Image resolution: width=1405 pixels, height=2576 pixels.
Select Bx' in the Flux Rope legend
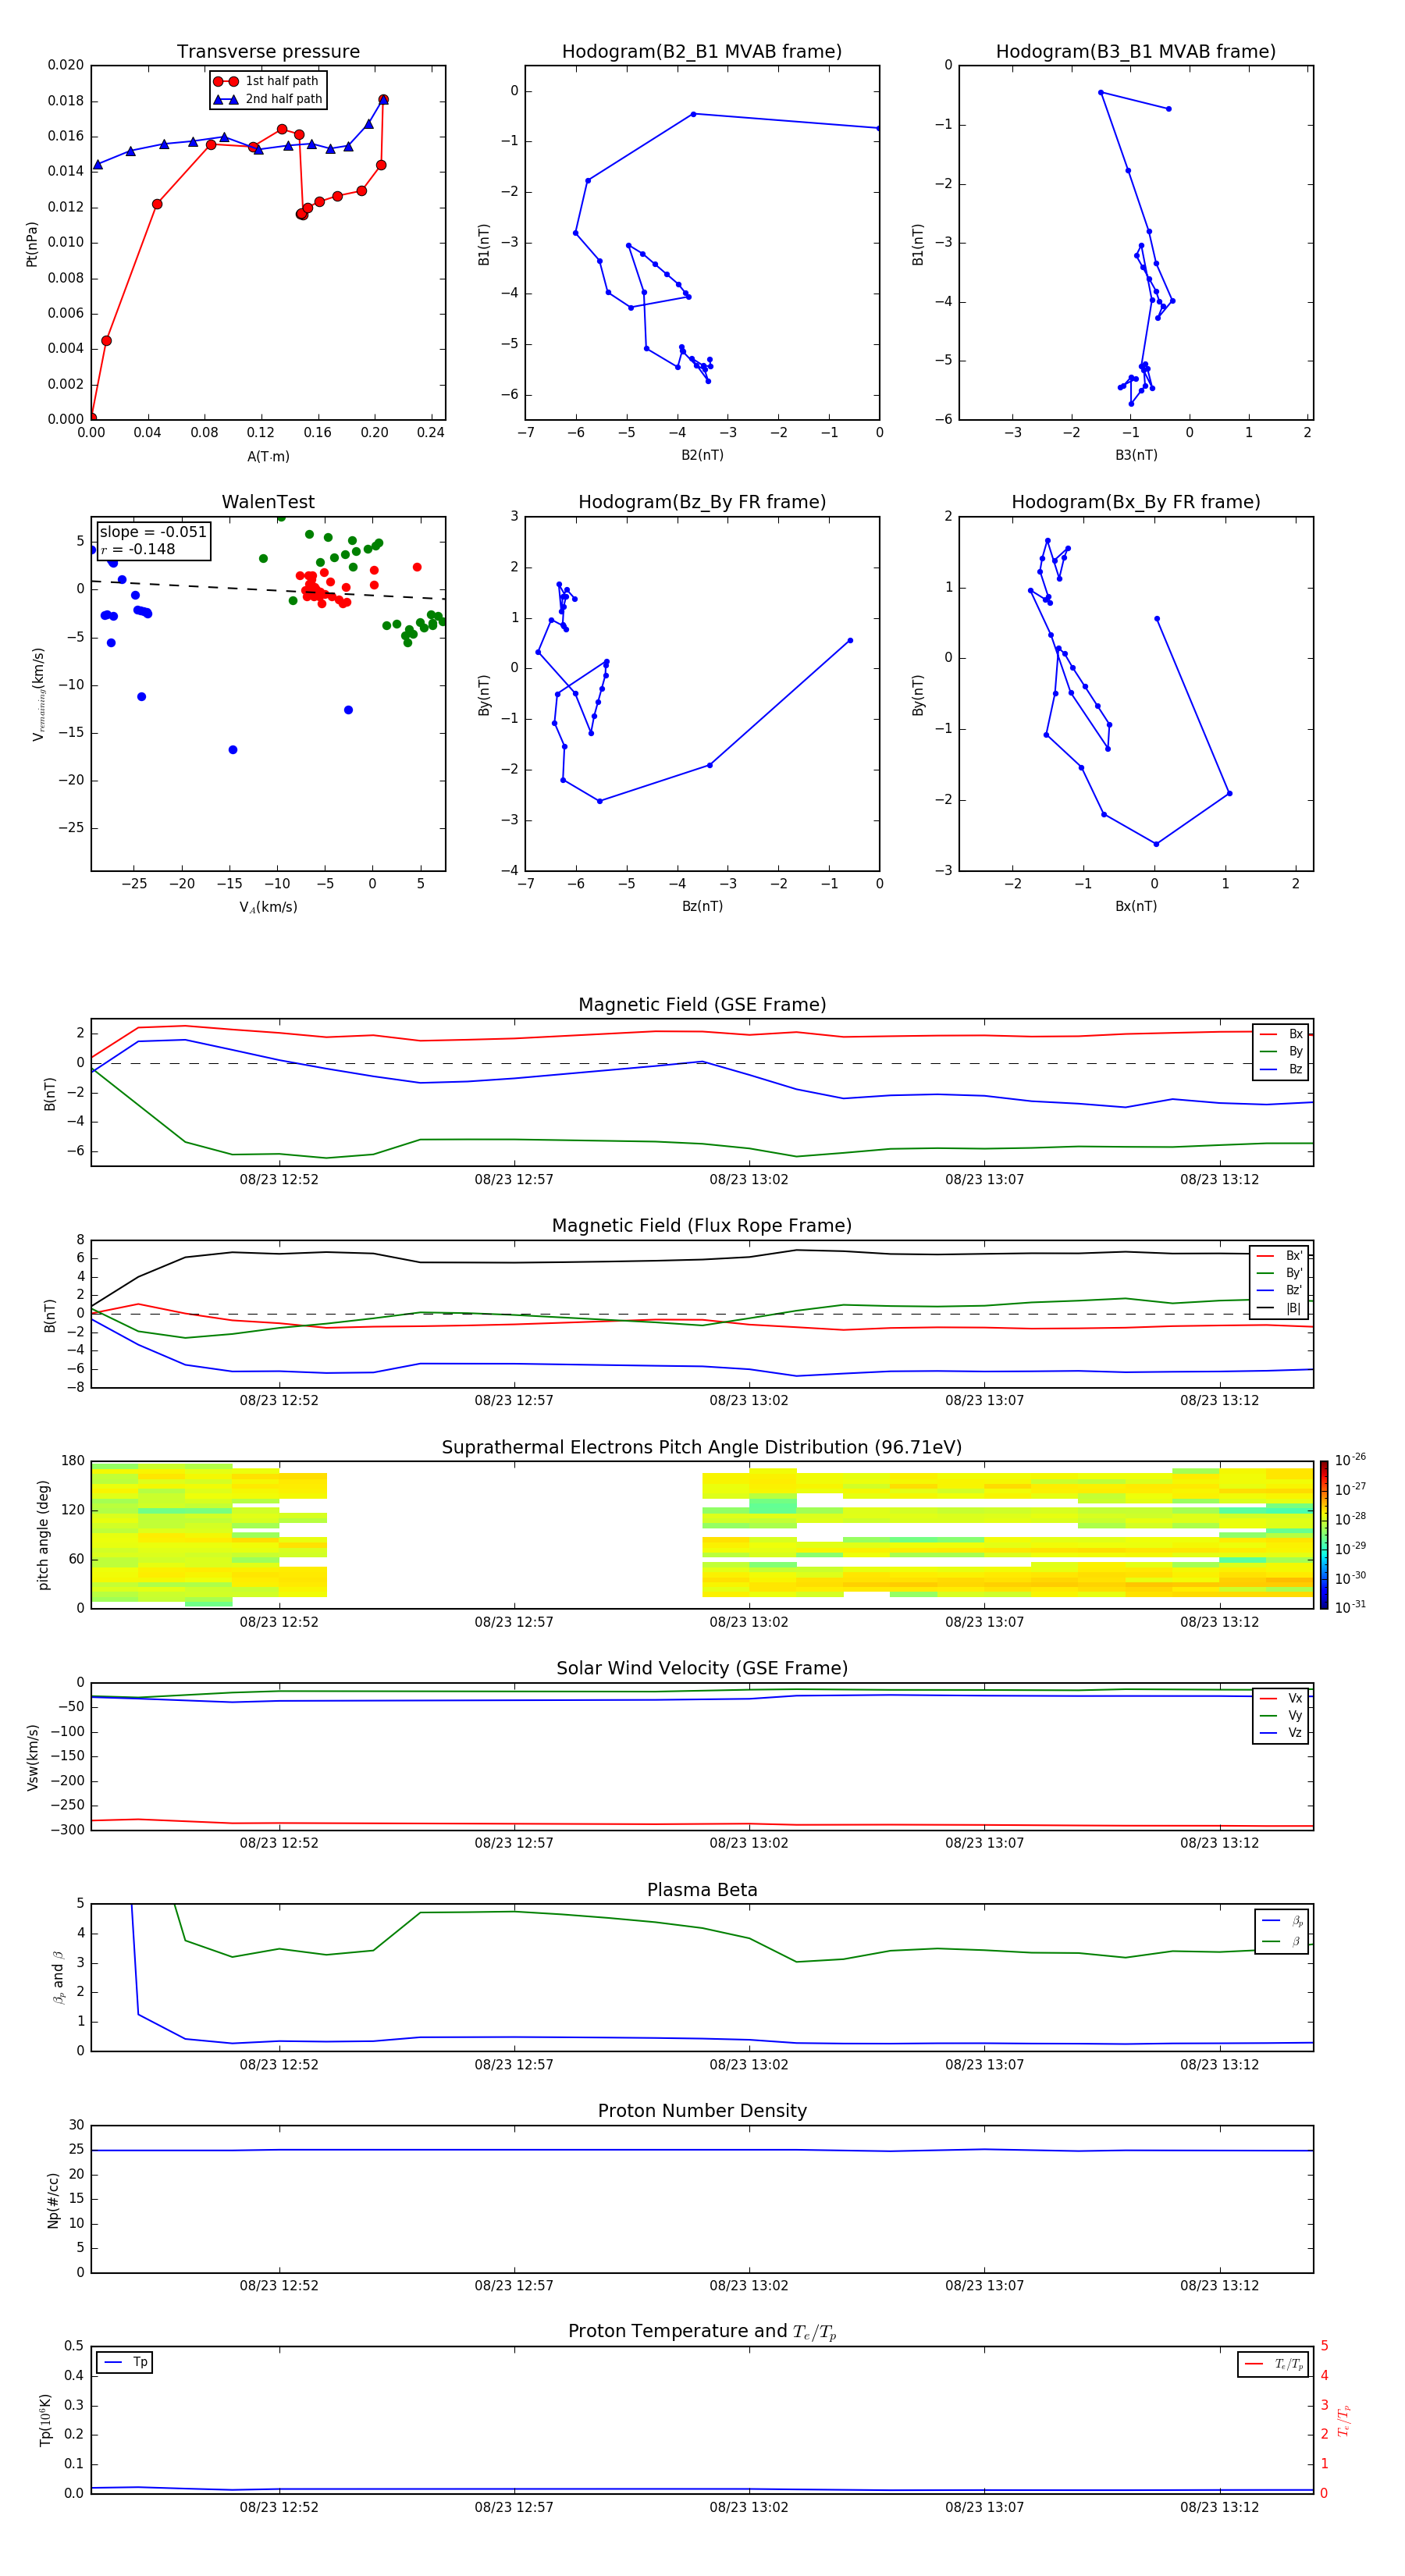[1280, 1256]
